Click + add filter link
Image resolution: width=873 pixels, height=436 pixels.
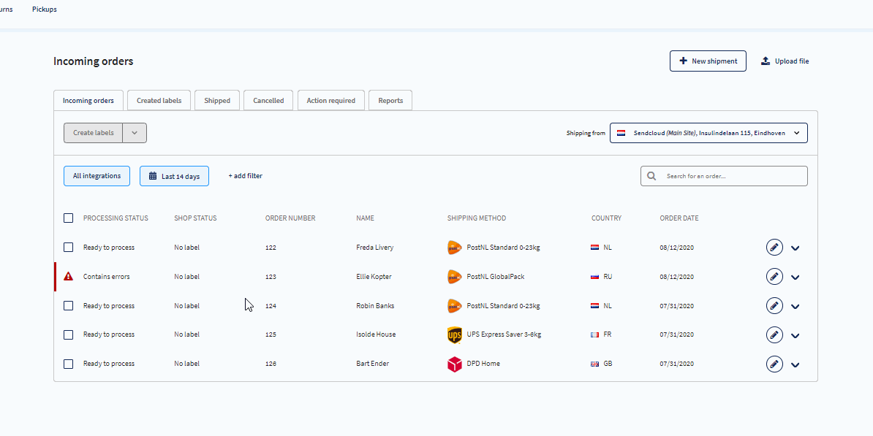tap(245, 176)
